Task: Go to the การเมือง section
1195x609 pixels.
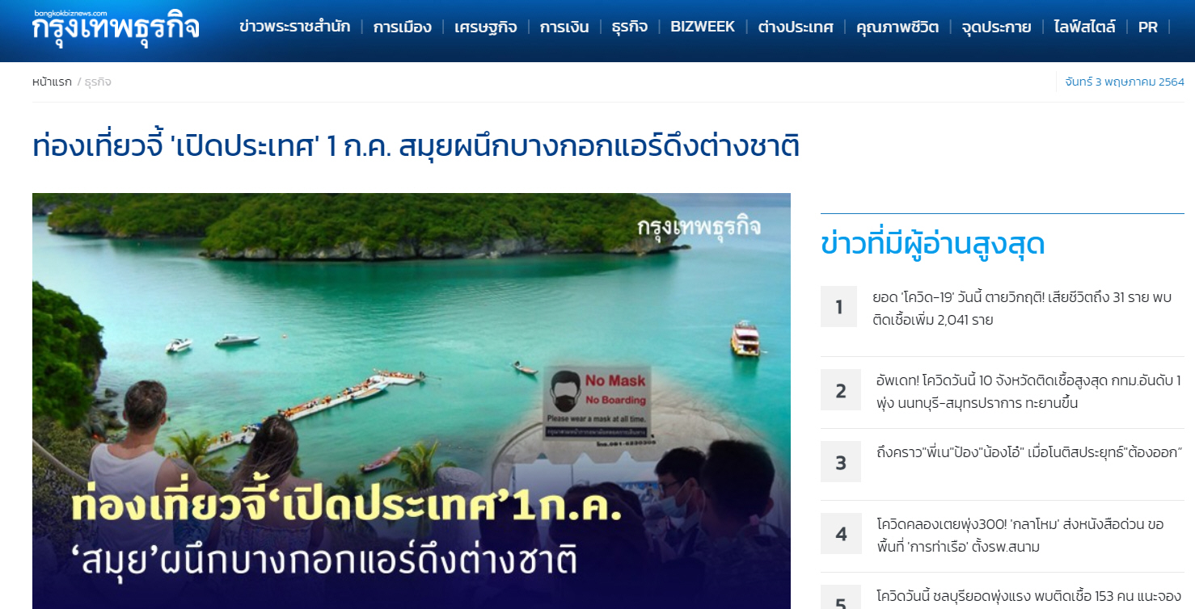Action: click(402, 27)
